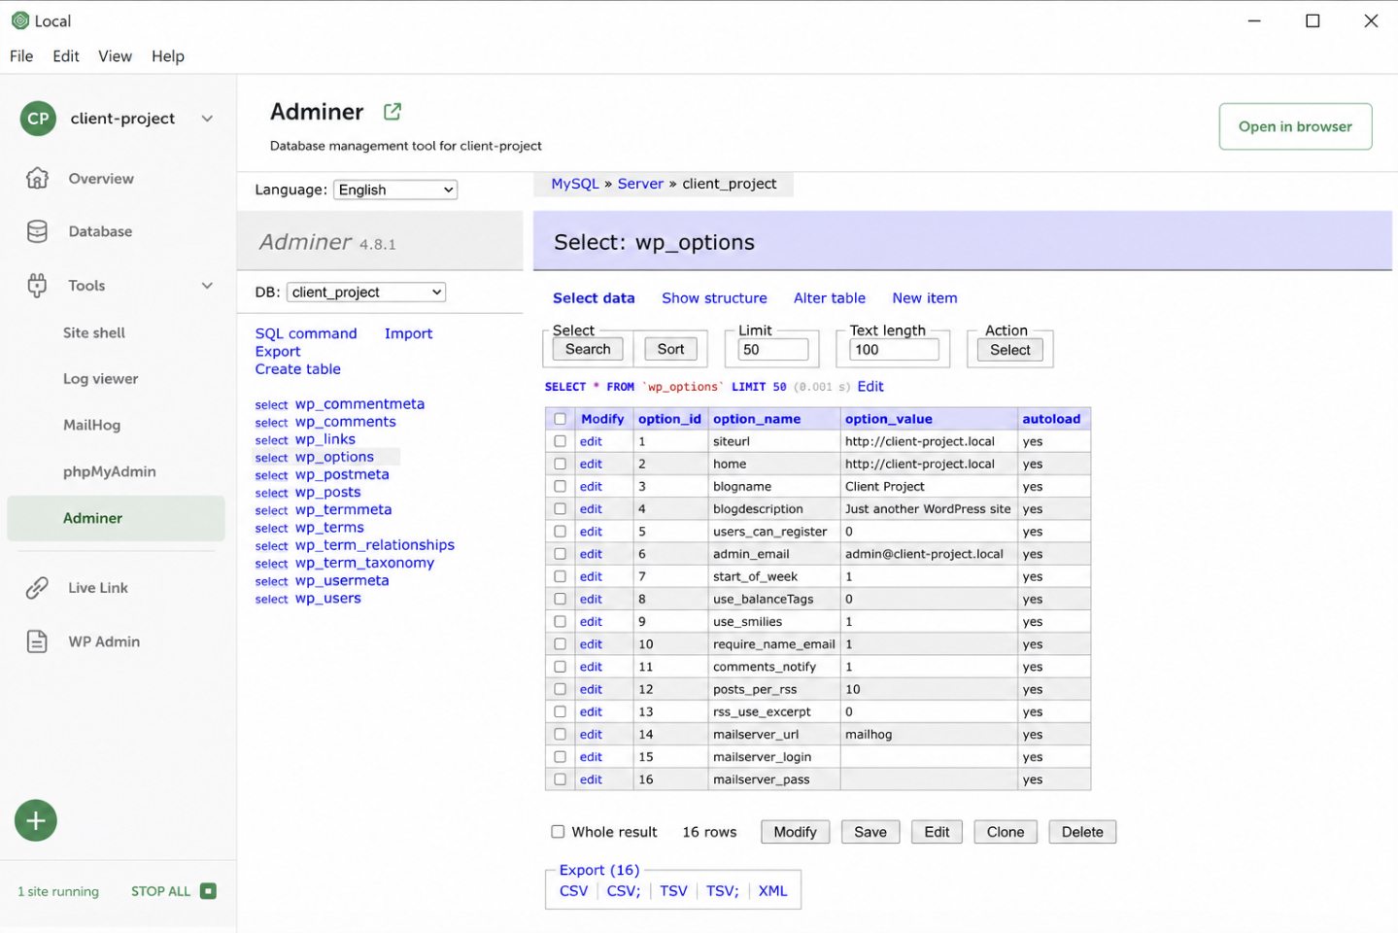Click the Import link
Viewport: 1398px width, 933px height.
click(408, 333)
